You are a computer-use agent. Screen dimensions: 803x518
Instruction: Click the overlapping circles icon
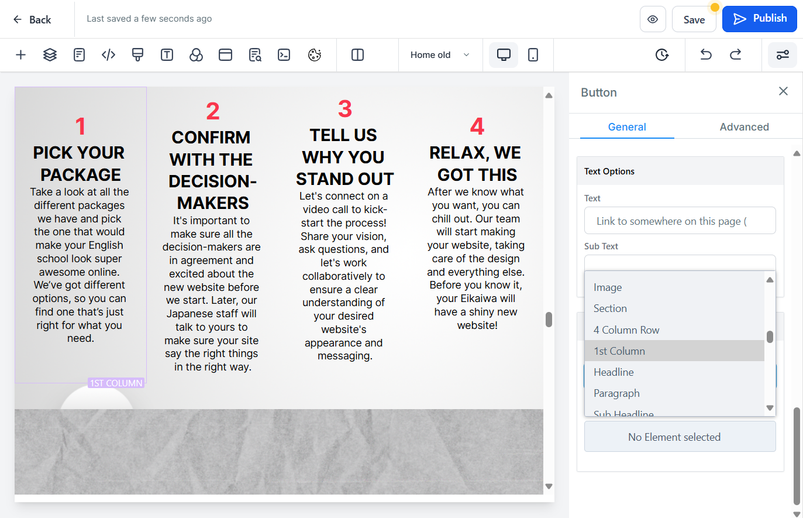196,55
